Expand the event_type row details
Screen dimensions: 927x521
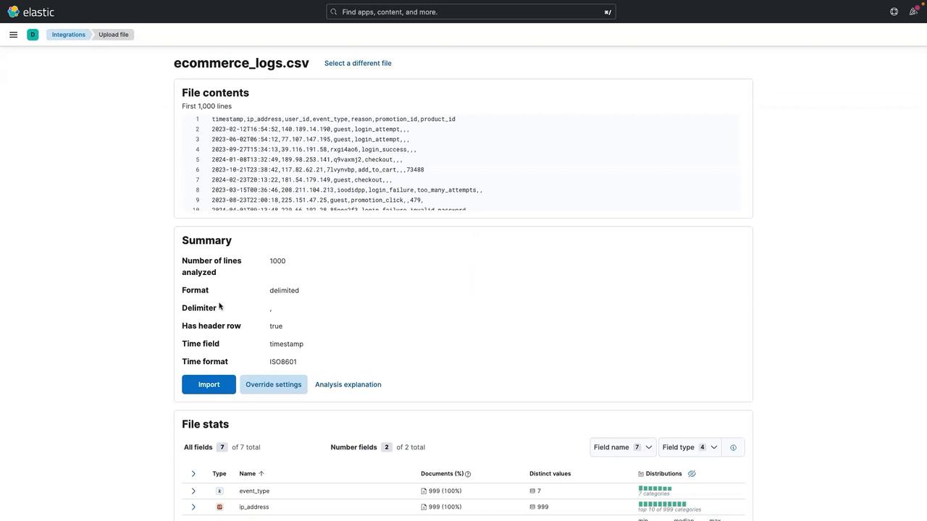coord(193,491)
